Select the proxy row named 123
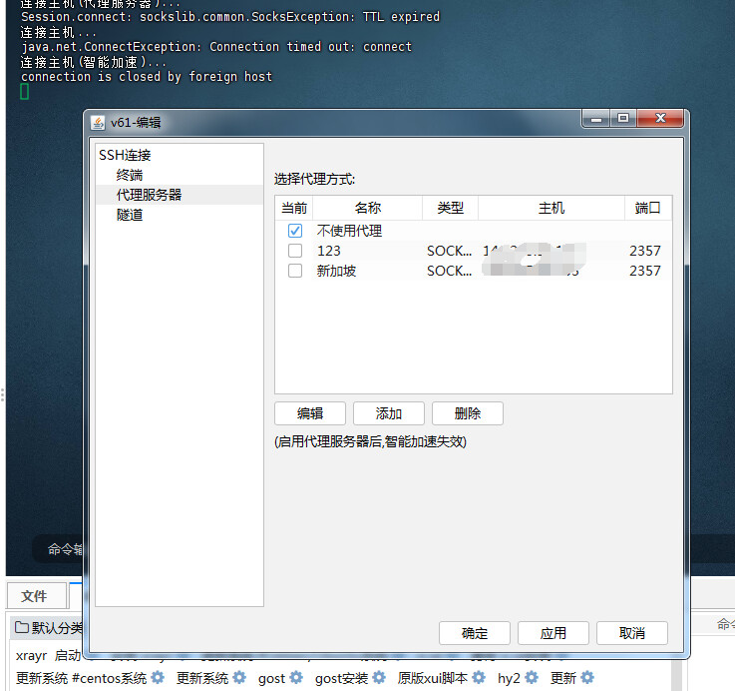 474,251
